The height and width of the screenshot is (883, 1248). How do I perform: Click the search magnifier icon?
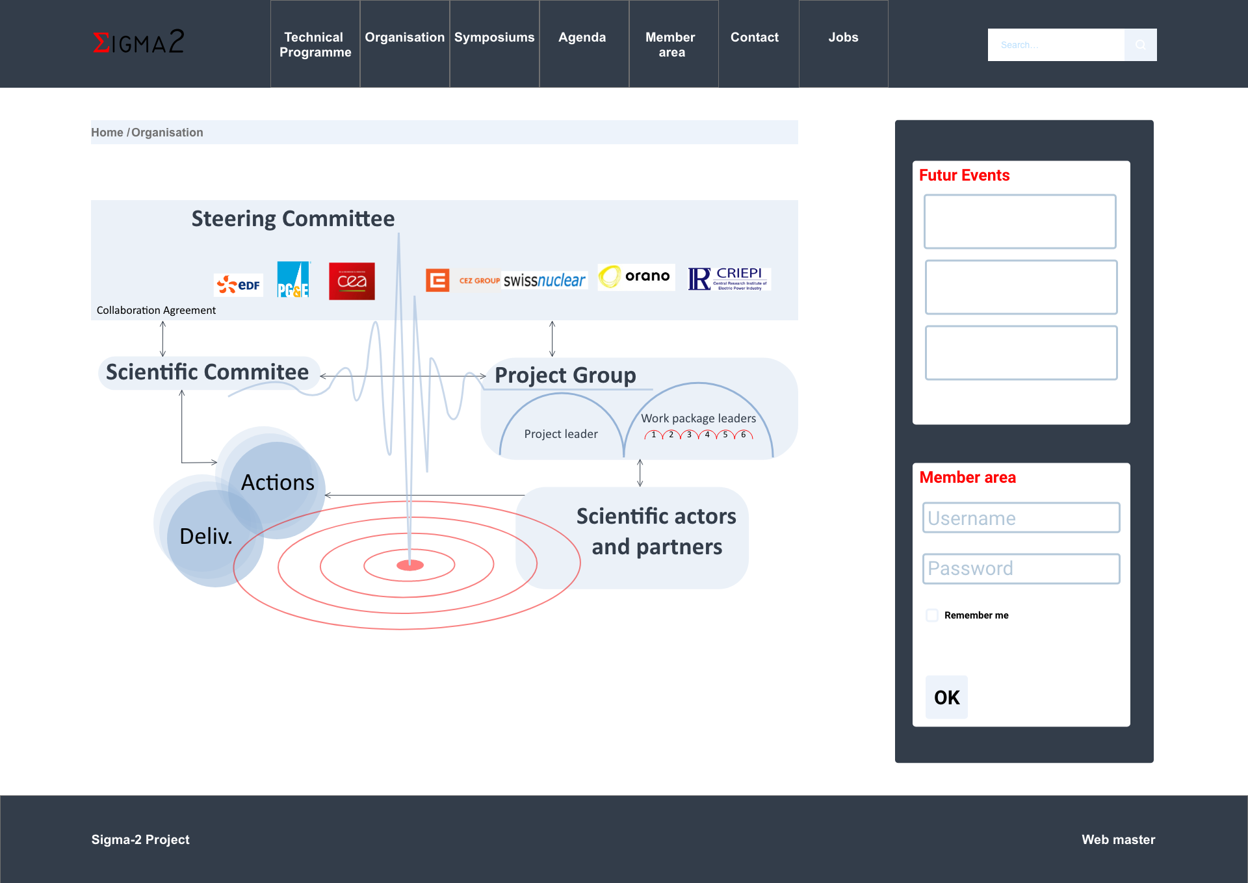click(1140, 45)
